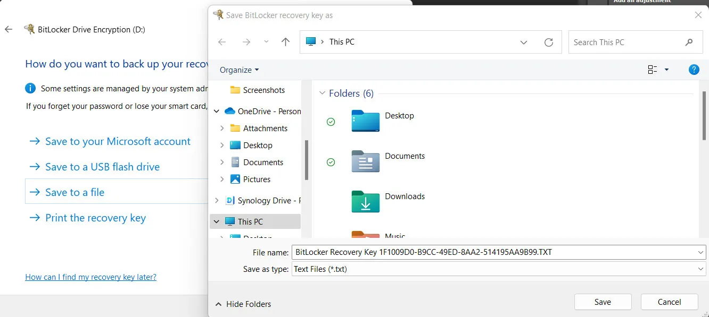This screenshot has width=709, height=317.
Task: Change view layout icon
Action: click(x=653, y=70)
